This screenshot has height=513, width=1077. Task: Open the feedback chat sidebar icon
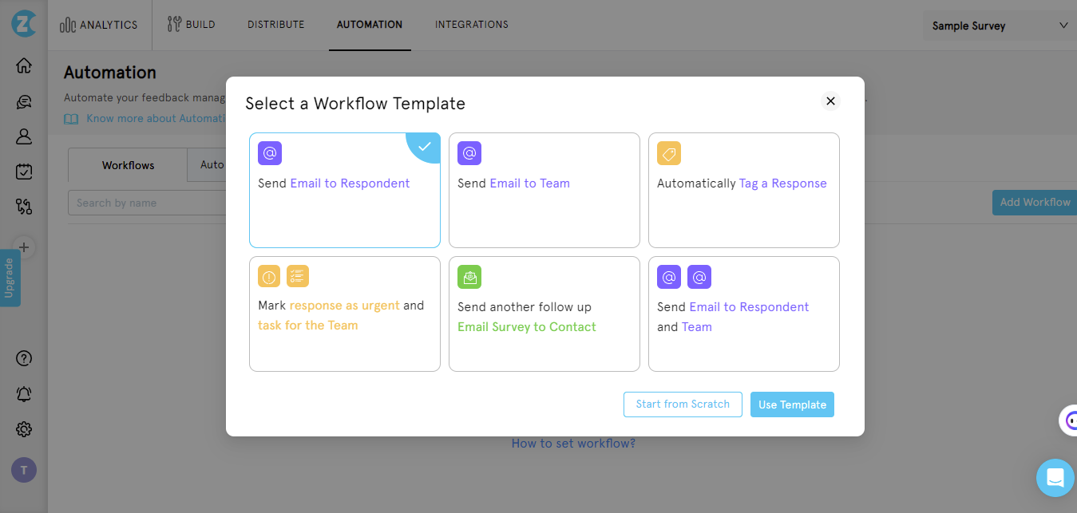tap(24, 101)
